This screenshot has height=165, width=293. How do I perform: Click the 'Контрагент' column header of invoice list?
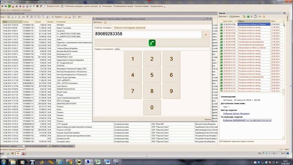(74, 22)
